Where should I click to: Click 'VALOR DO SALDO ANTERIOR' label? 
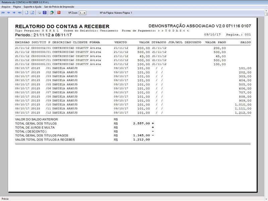(37, 119)
